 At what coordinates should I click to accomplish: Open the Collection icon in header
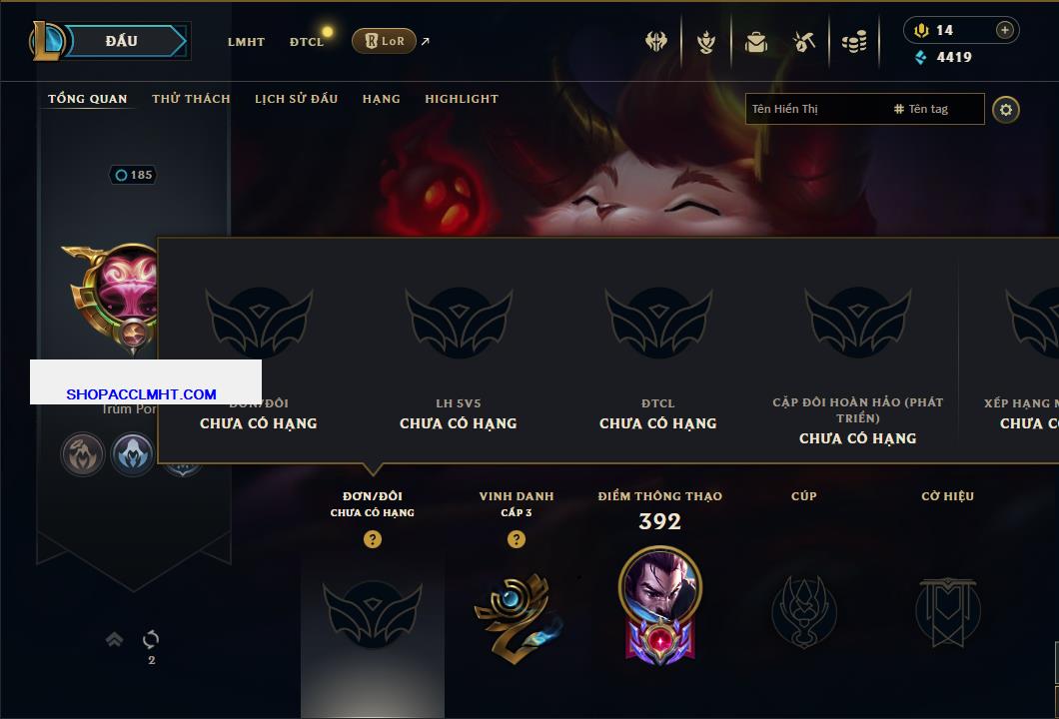pos(705,42)
